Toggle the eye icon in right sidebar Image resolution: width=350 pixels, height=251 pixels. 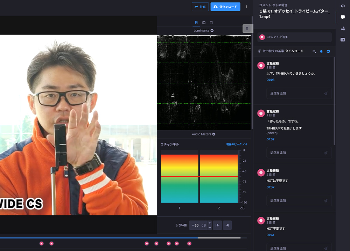click(343, 6)
